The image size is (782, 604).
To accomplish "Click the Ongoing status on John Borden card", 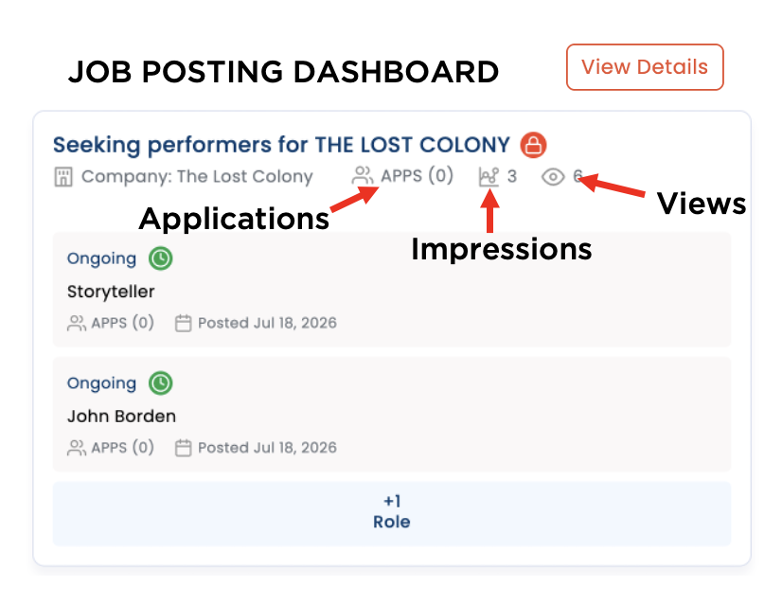I will tap(101, 383).
